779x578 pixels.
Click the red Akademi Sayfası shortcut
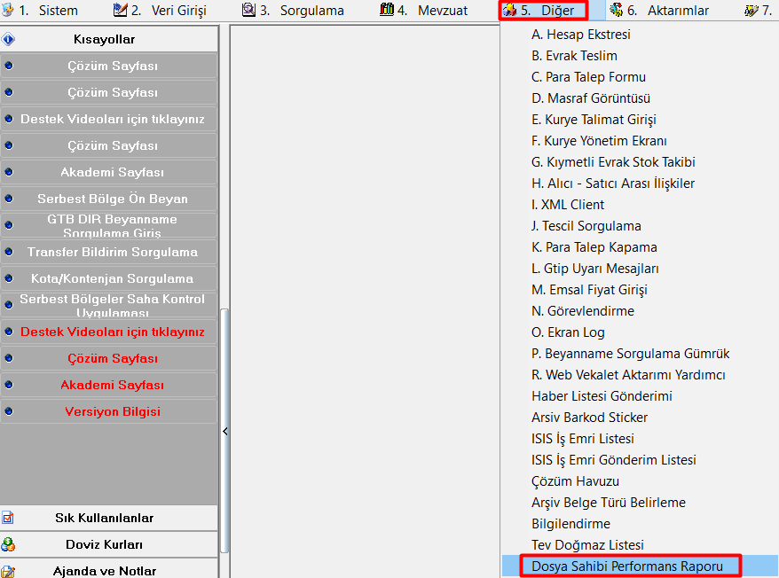point(113,385)
